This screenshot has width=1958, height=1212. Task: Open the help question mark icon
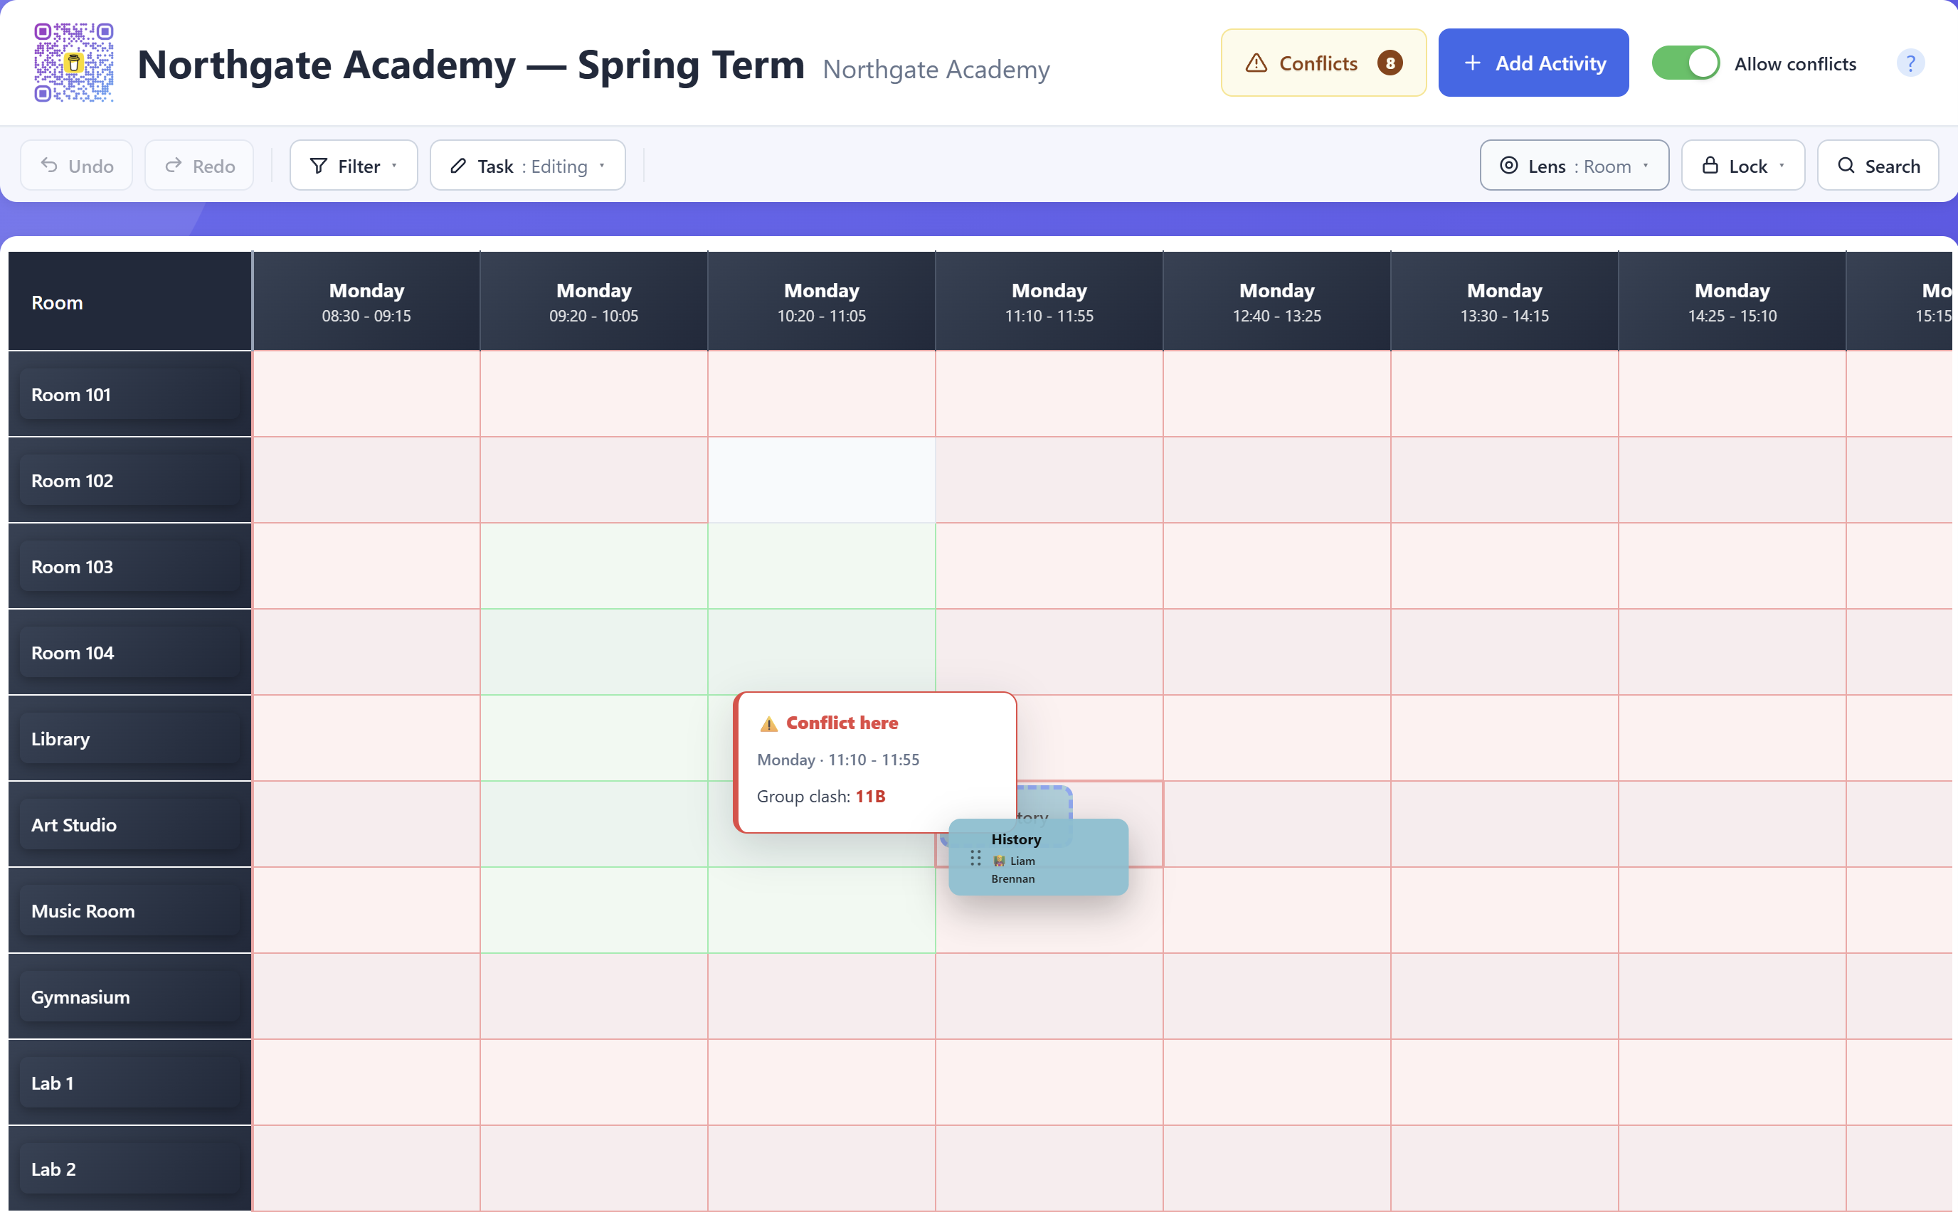1910,63
